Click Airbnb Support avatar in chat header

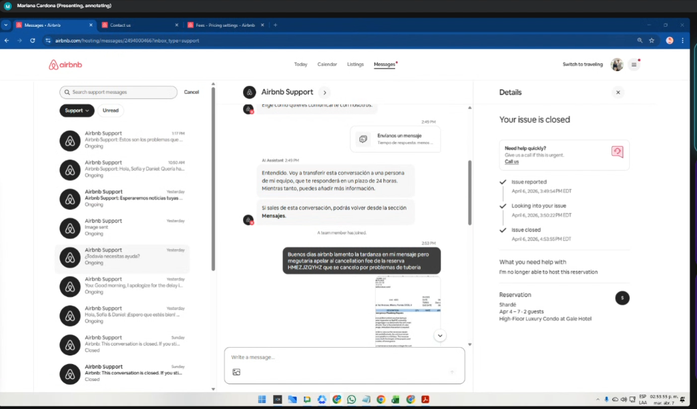click(250, 93)
